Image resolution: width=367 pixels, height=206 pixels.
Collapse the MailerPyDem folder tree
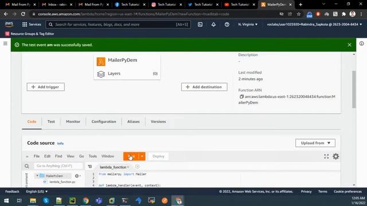click(37, 176)
